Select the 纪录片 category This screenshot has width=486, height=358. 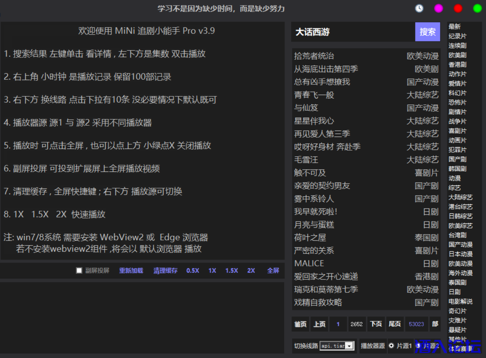tap(457, 36)
